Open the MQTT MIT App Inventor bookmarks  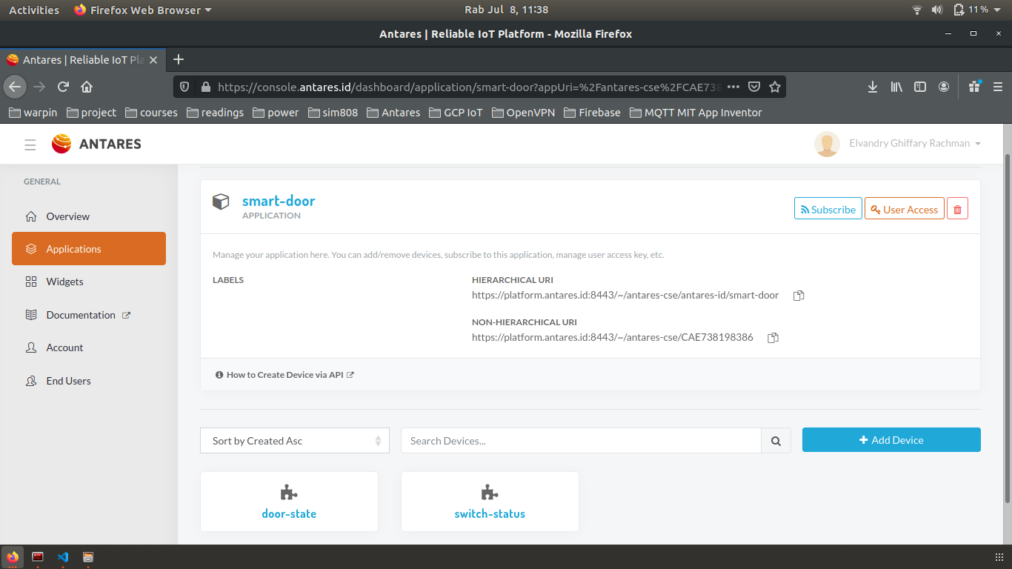coord(695,113)
